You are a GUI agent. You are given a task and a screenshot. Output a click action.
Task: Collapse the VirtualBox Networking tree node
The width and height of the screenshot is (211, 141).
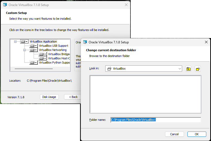pyautogui.click(x=25, y=50)
